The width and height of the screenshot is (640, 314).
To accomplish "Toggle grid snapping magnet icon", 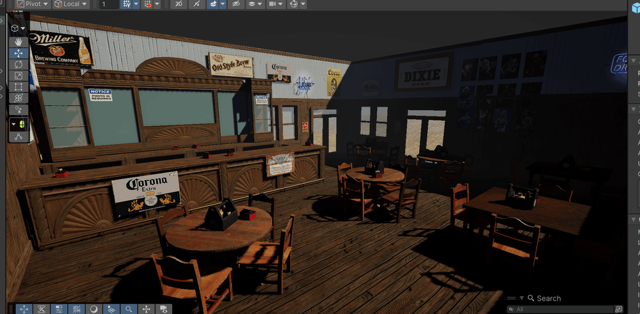I will pos(147,4).
